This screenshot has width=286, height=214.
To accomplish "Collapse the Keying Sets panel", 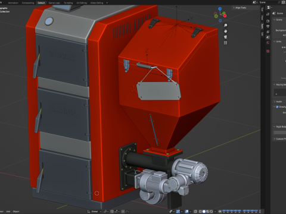I will click(279, 84).
